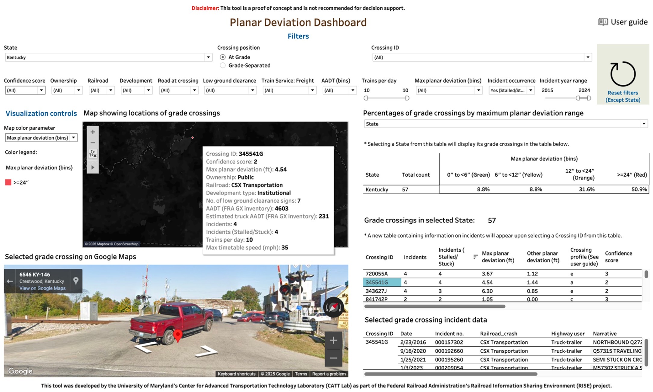Viewport: 653px width, 392px height.
Task: Move forward using right Street View arrow
Action: coord(206,351)
